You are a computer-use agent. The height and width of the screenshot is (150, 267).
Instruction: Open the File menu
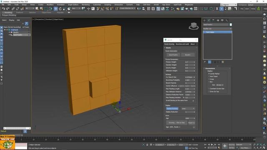coord(3,5)
